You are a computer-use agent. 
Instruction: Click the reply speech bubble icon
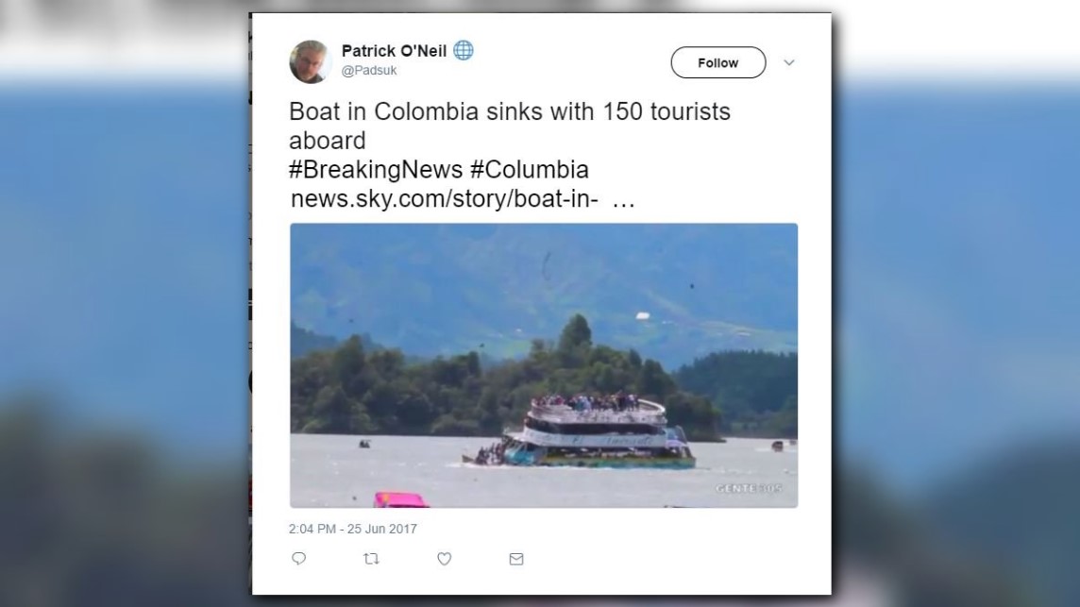click(x=298, y=558)
